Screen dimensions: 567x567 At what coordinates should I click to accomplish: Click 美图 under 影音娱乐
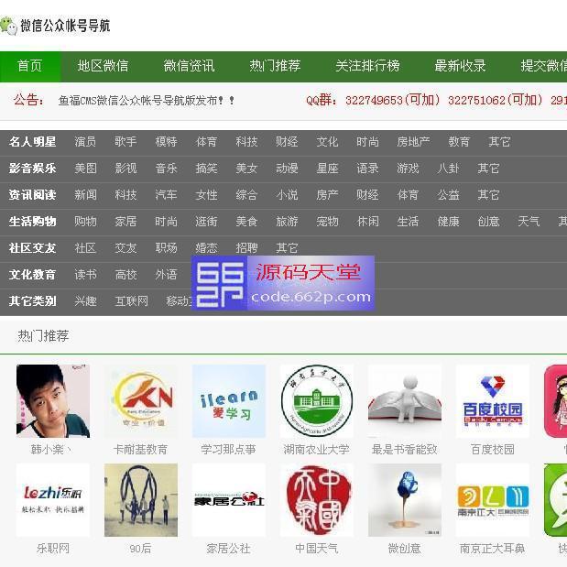point(85,169)
